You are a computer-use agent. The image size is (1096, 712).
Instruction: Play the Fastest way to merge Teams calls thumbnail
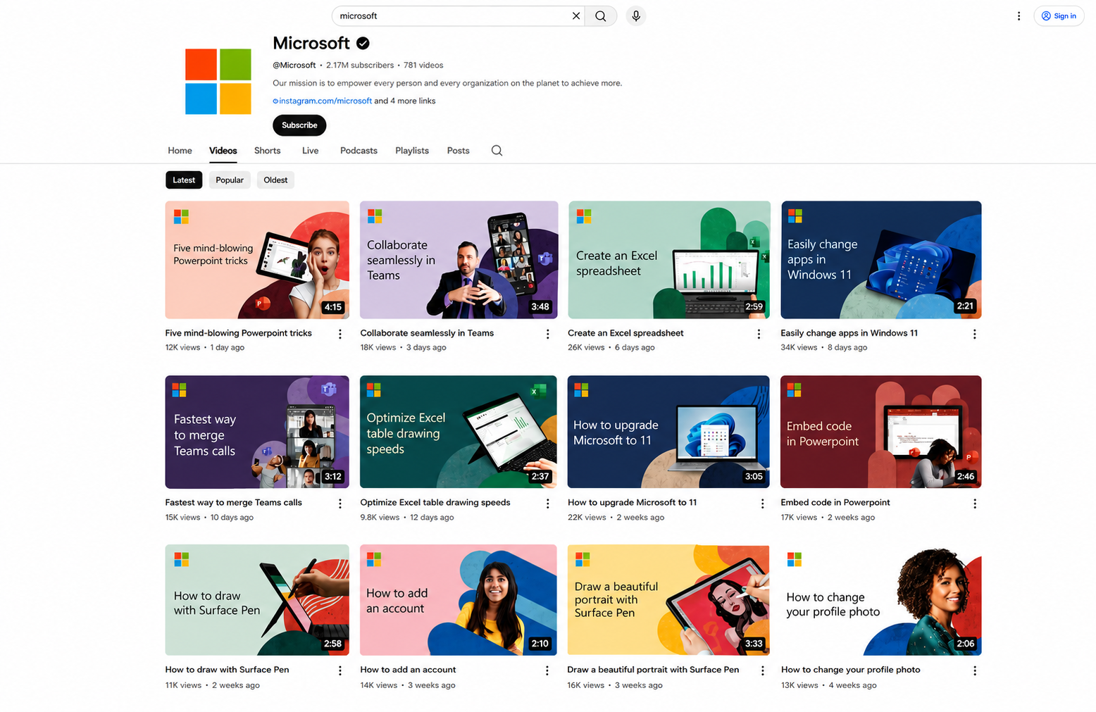tap(257, 432)
